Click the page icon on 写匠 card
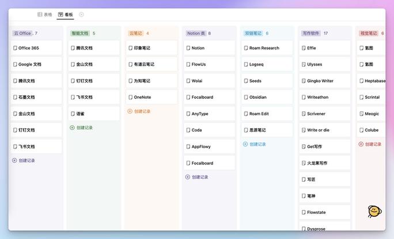The height and width of the screenshot is (239, 394). click(304, 180)
